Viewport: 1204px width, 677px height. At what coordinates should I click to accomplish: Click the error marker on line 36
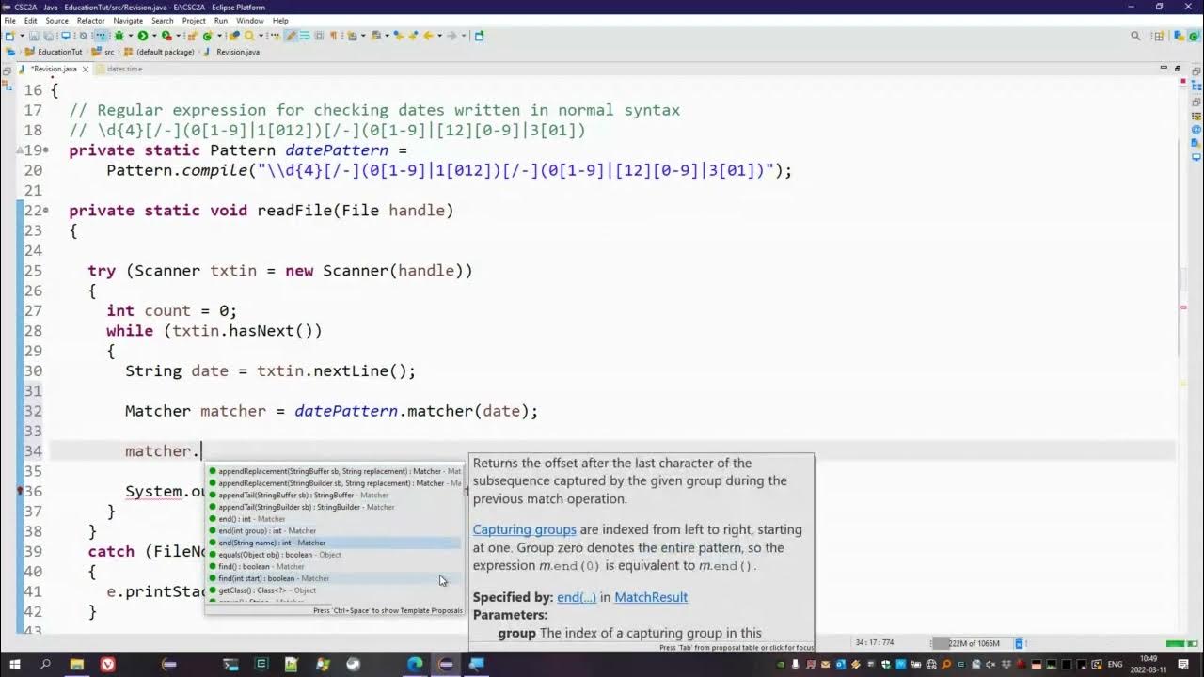(21, 491)
